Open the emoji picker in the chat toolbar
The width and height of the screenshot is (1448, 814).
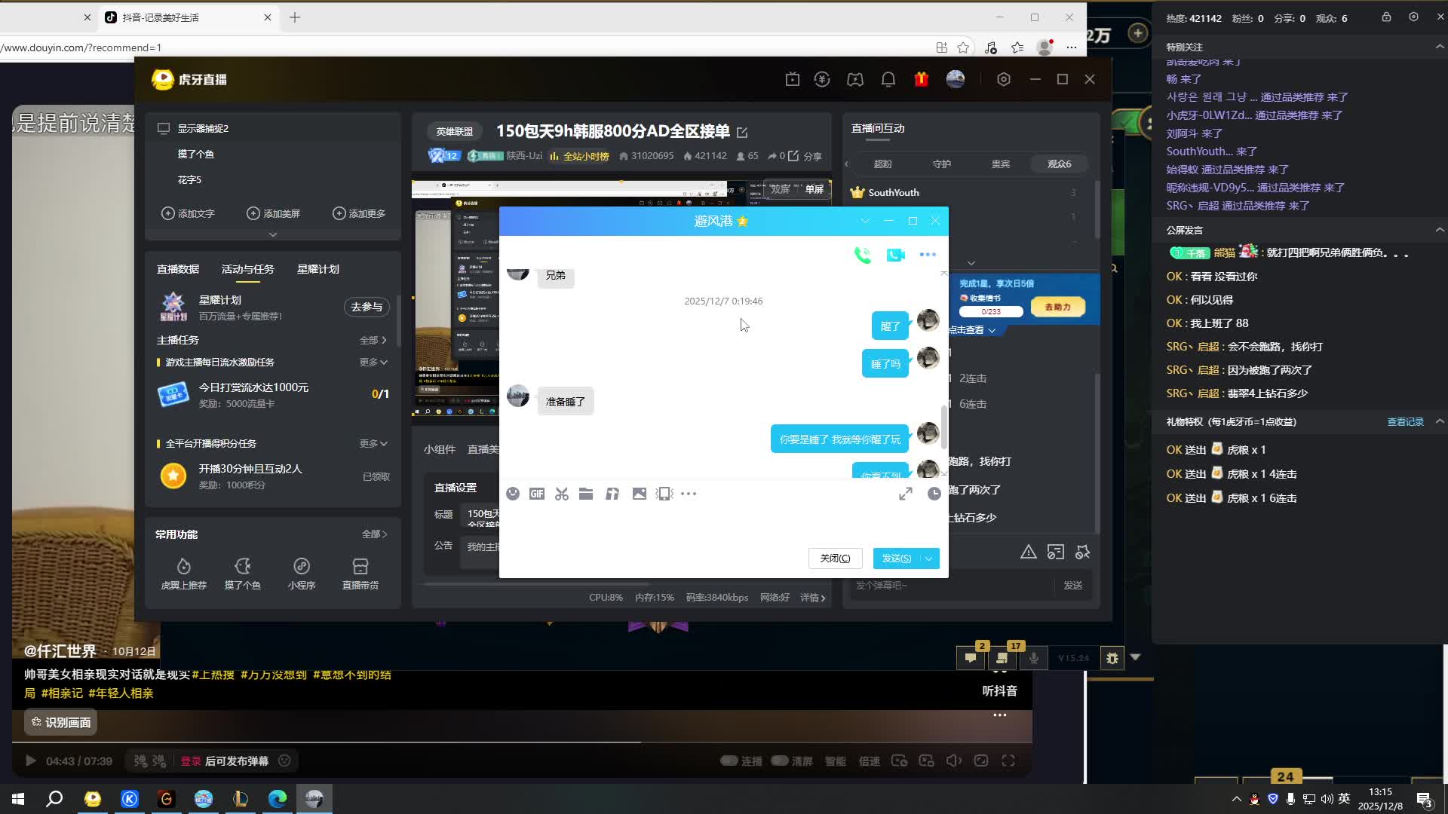[x=513, y=494]
